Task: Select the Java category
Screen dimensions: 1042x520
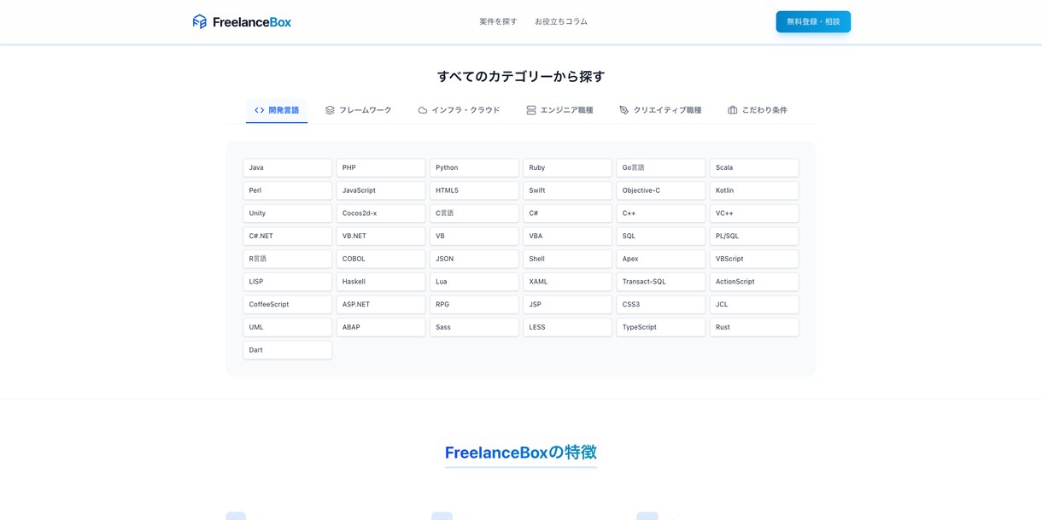Action: (x=288, y=168)
